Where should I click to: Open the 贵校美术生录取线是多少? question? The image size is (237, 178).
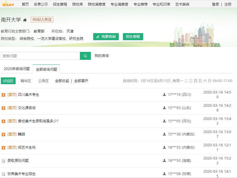click(38, 121)
